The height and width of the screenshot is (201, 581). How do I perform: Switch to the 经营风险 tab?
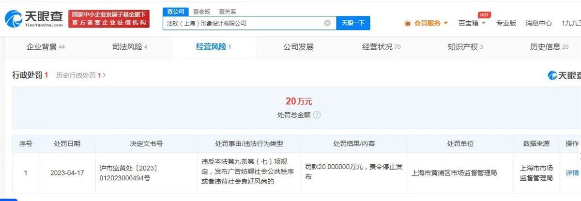[x=214, y=47]
